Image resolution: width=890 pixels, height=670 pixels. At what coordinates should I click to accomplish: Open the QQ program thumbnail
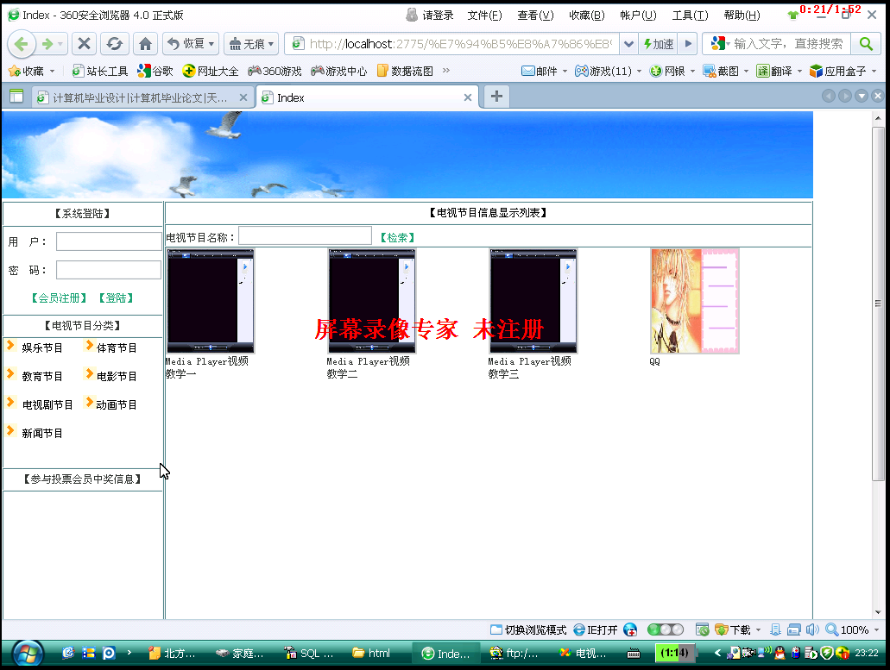coord(695,301)
